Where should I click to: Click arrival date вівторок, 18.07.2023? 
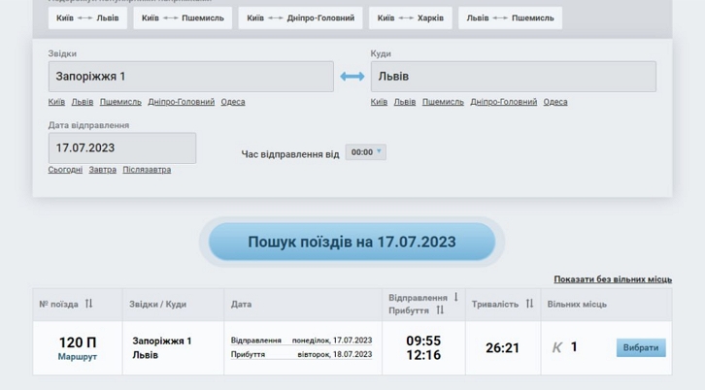point(335,354)
